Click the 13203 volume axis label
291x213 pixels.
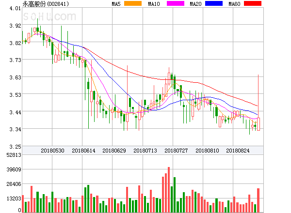coord(14,199)
